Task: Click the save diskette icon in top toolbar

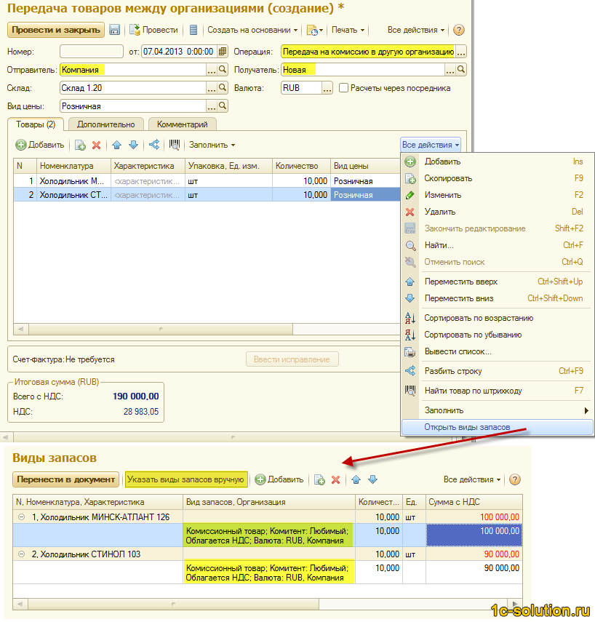Action: pos(115,30)
